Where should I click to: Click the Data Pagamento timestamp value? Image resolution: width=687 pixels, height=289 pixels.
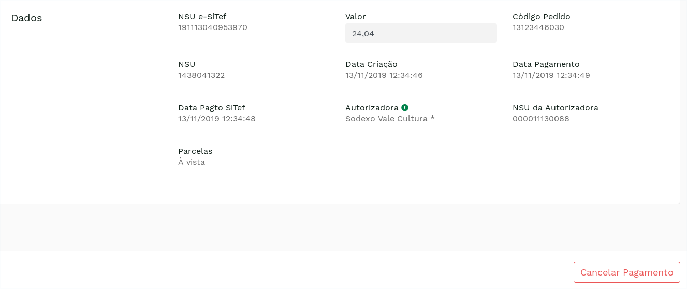coord(551,75)
